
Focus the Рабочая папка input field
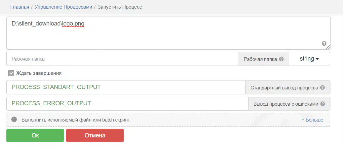122,59
